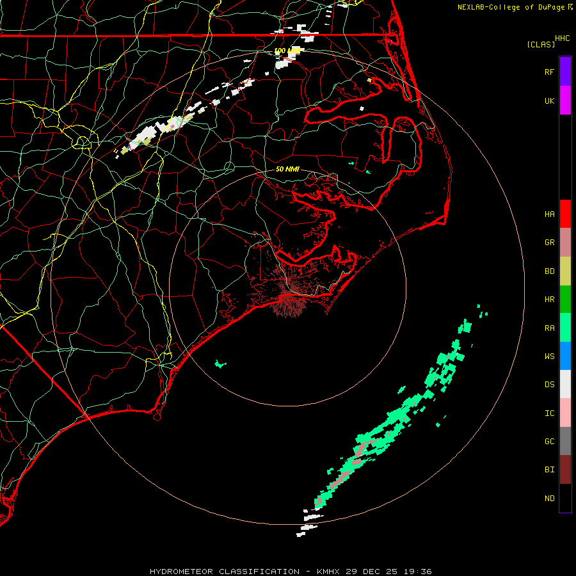
Task: Click the WS blue legend swatch
Action: pyautogui.click(x=565, y=356)
